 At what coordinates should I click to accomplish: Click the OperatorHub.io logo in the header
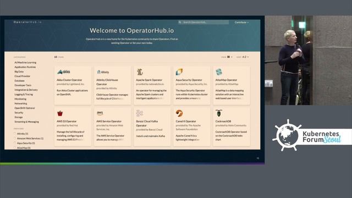point(28,22)
